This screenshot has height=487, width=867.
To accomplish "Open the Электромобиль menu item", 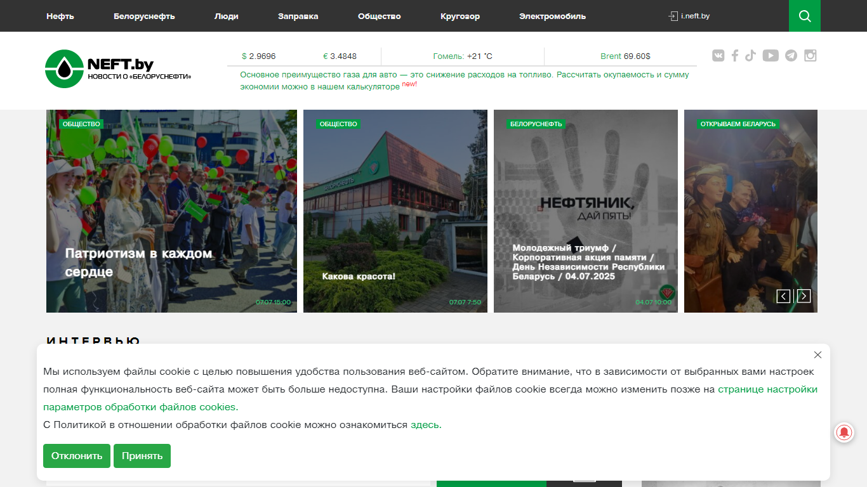I will pyautogui.click(x=552, y=16).
